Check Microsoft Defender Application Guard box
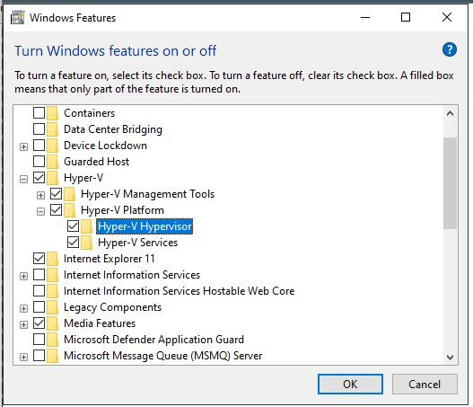The height and width of the screenshot is (407, 473). point(39,339)
